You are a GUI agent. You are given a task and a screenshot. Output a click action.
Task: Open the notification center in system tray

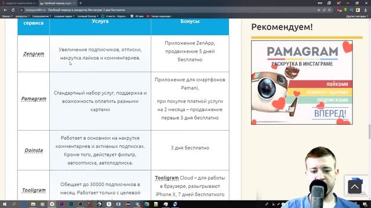365,204
